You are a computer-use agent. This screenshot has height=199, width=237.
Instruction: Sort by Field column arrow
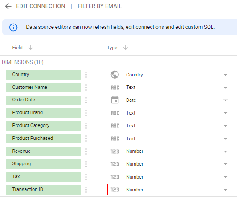pos(31,48)
